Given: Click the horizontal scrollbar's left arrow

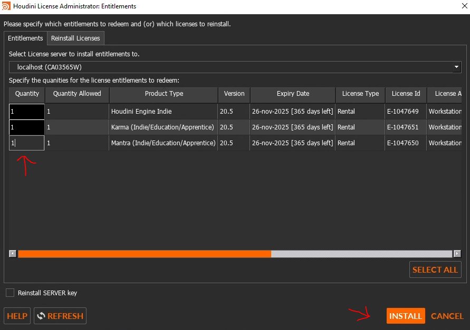Looking at the screenshot, I should tap(13, 254).
